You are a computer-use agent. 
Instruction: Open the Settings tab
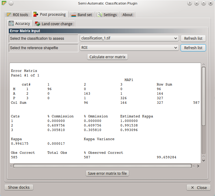[107, 15]
